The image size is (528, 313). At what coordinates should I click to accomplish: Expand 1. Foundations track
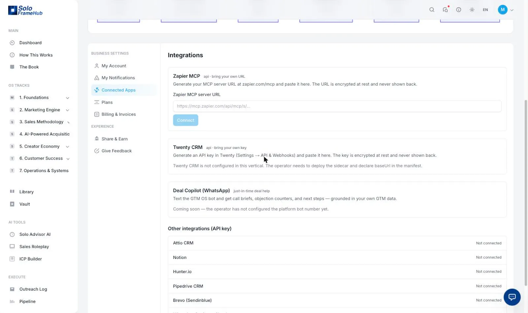67,98
